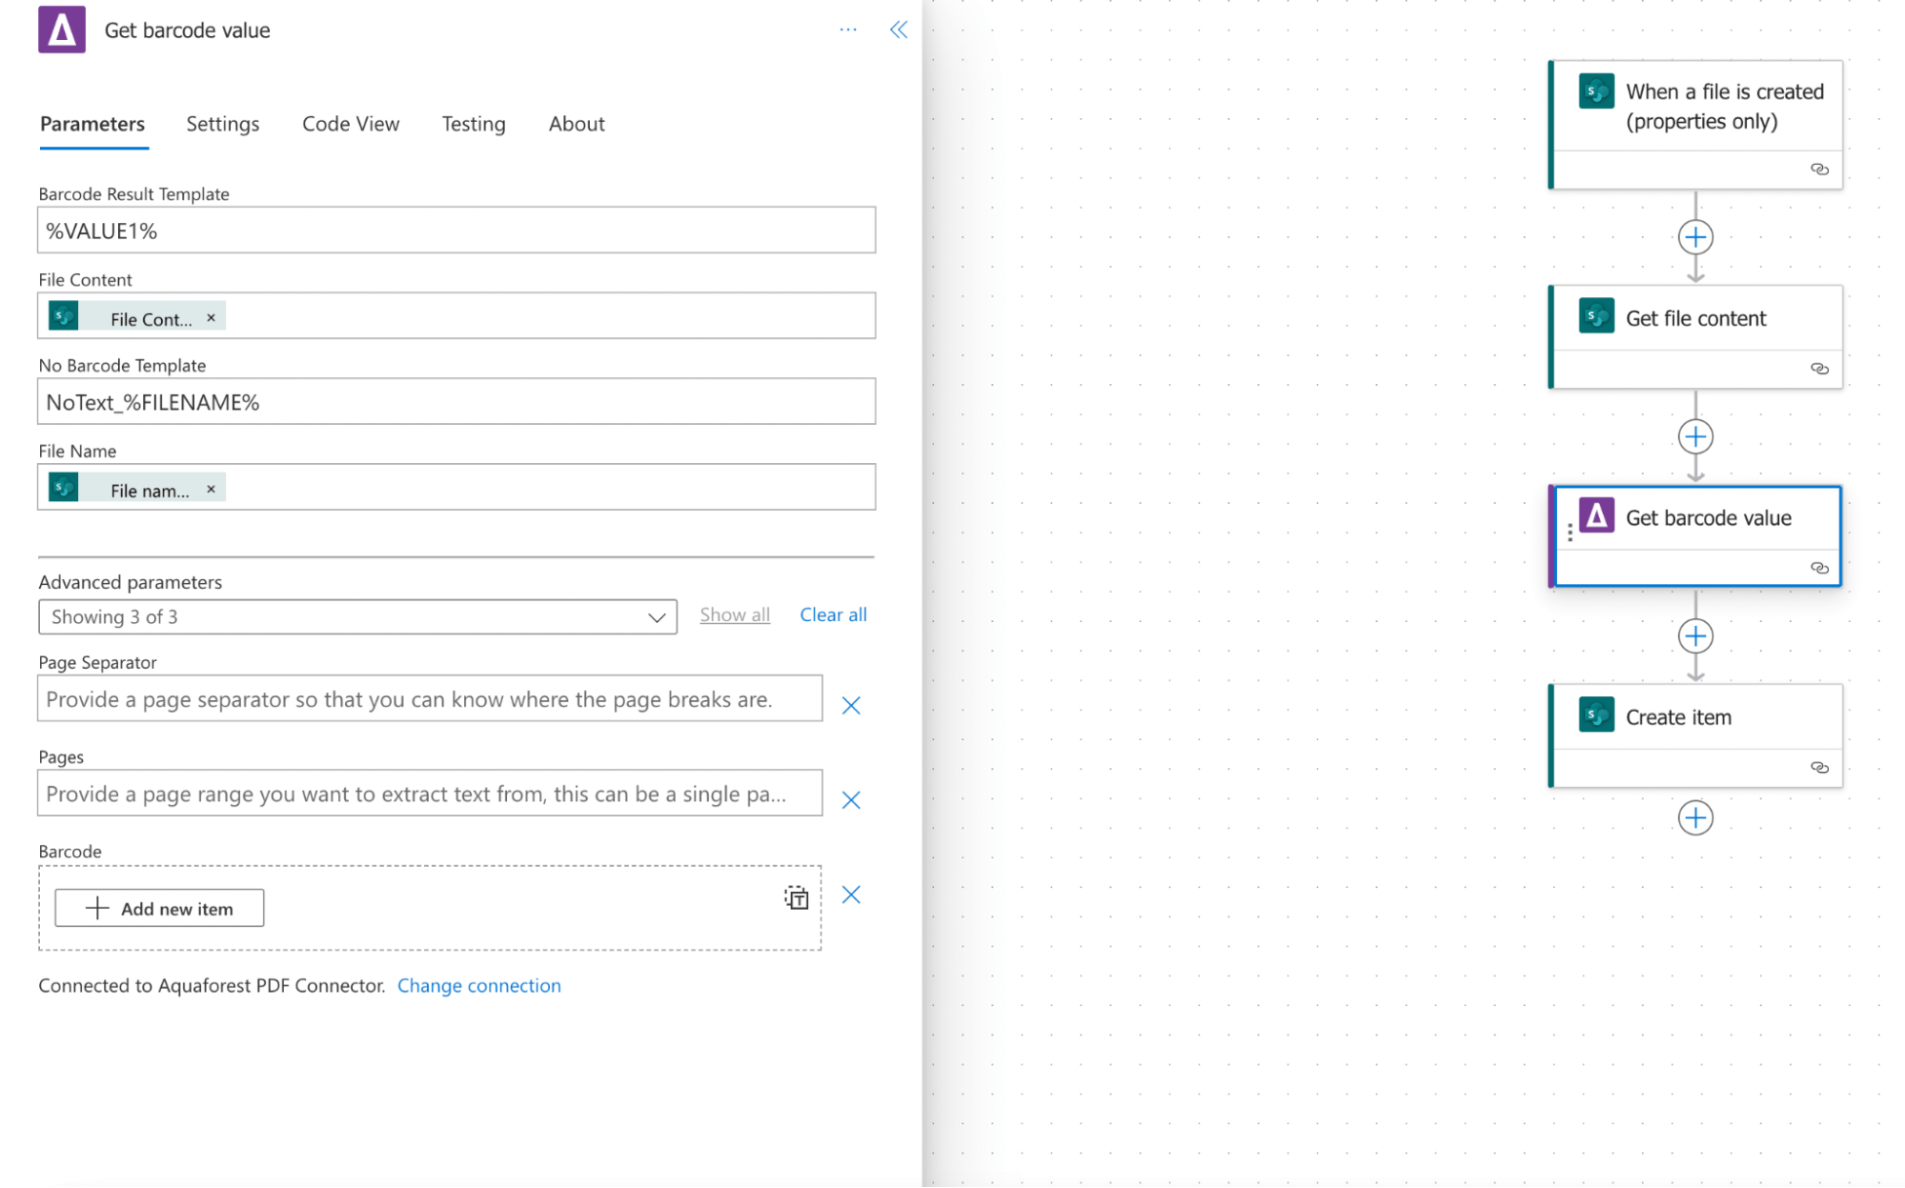Image resolution: width=1905 pixels, height=1188 pixels.
Task: Add step after Create item action
Action: (1694, 817)
